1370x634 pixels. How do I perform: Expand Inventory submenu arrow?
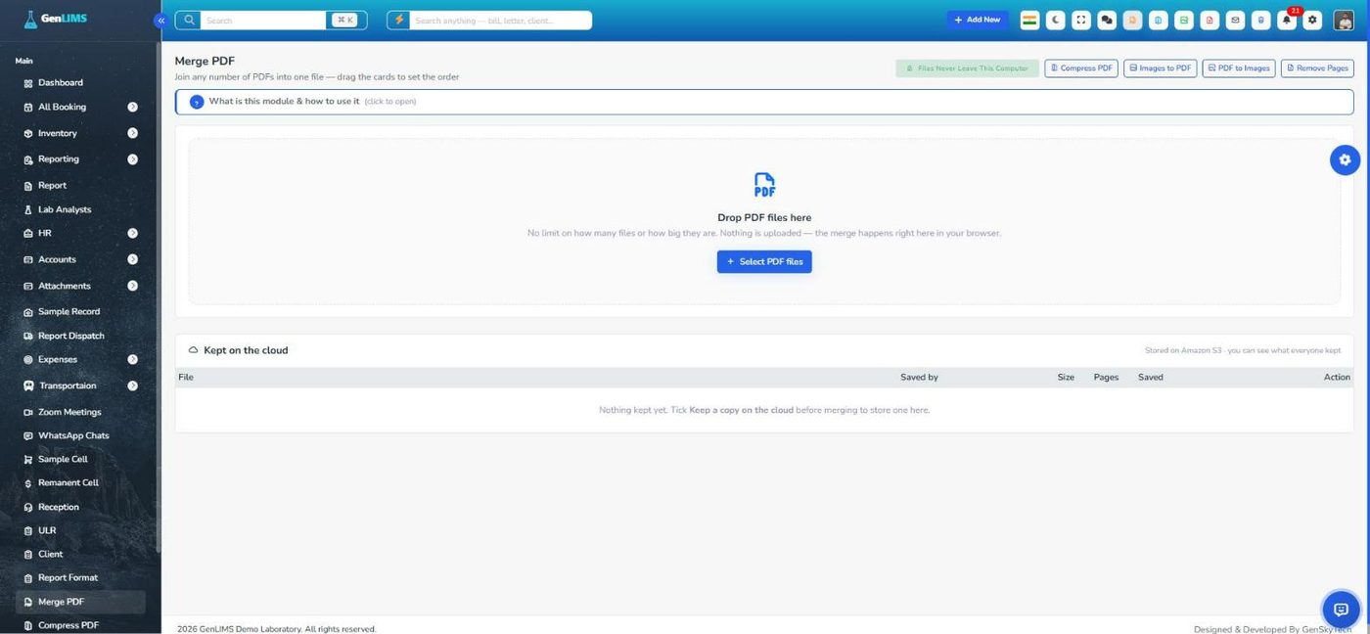[132, 133]
